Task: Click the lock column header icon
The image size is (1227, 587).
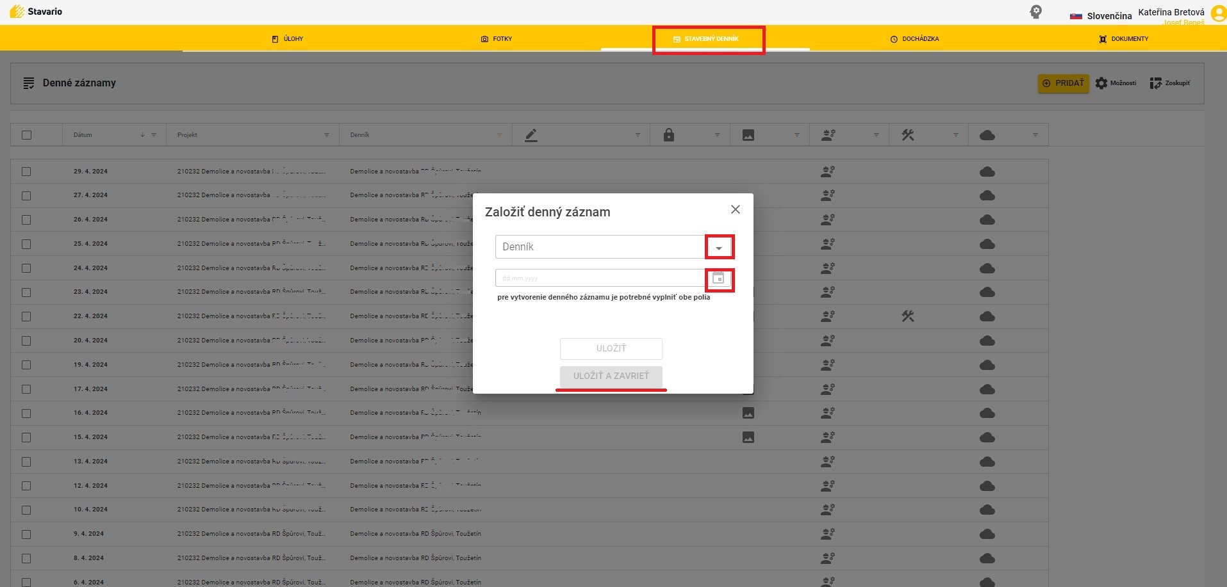Action: click(669, 135)
